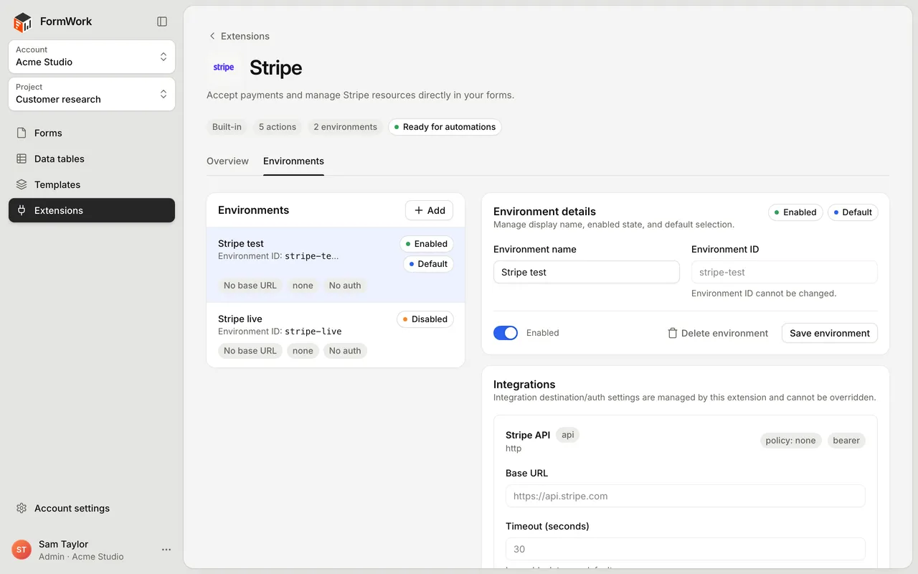Click the bearer auth tag

[x=846, y=441]
